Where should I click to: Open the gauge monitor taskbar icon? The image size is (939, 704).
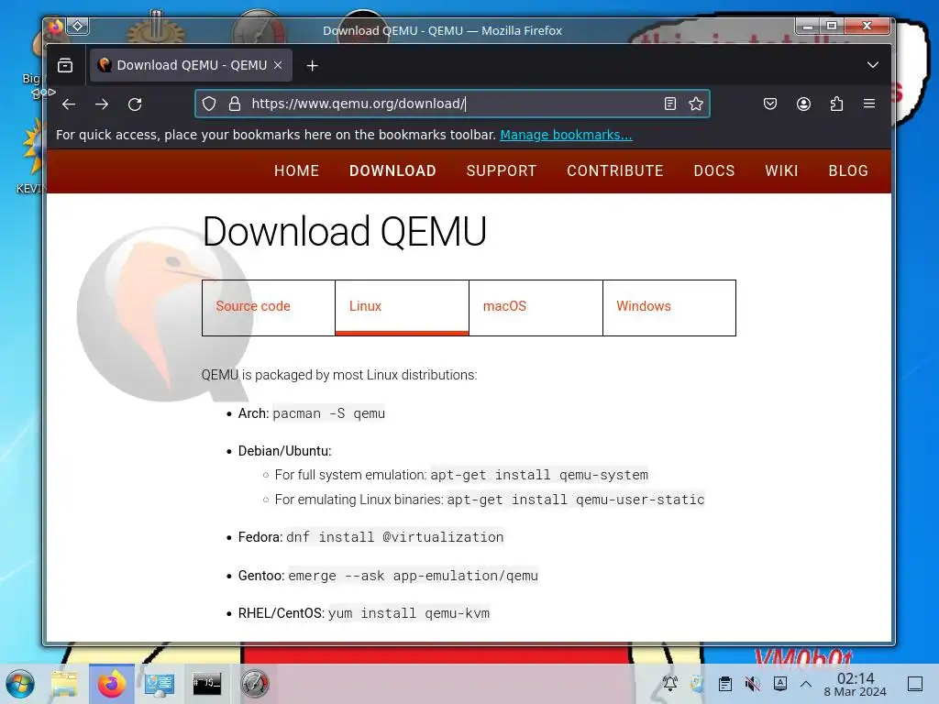point(255,684)
